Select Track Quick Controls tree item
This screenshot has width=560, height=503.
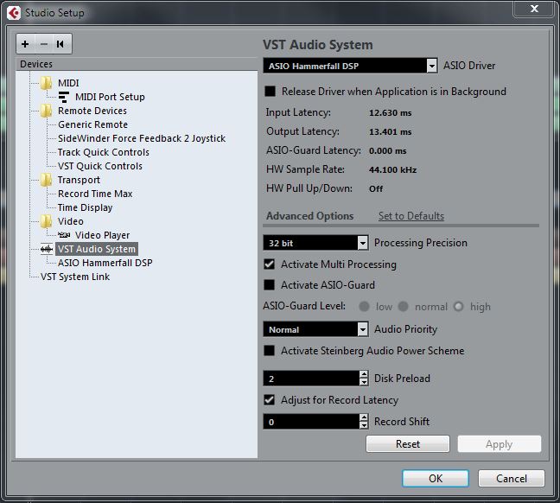(x=104, y=152)
